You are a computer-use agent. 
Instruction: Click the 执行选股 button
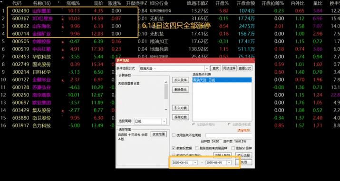tap(243, 155)
